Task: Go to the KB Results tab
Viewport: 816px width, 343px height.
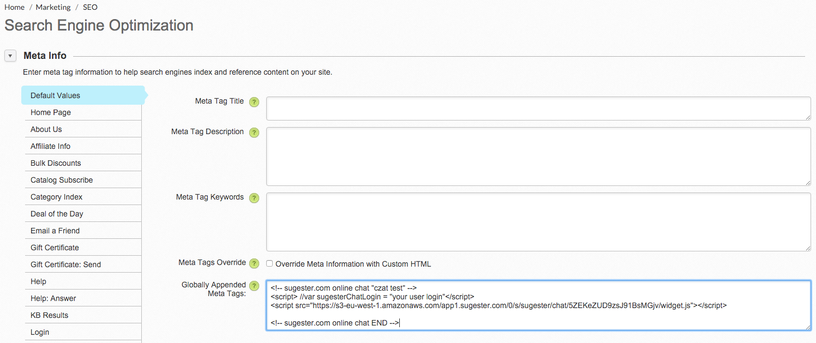Action: click(x=49, y=315)
